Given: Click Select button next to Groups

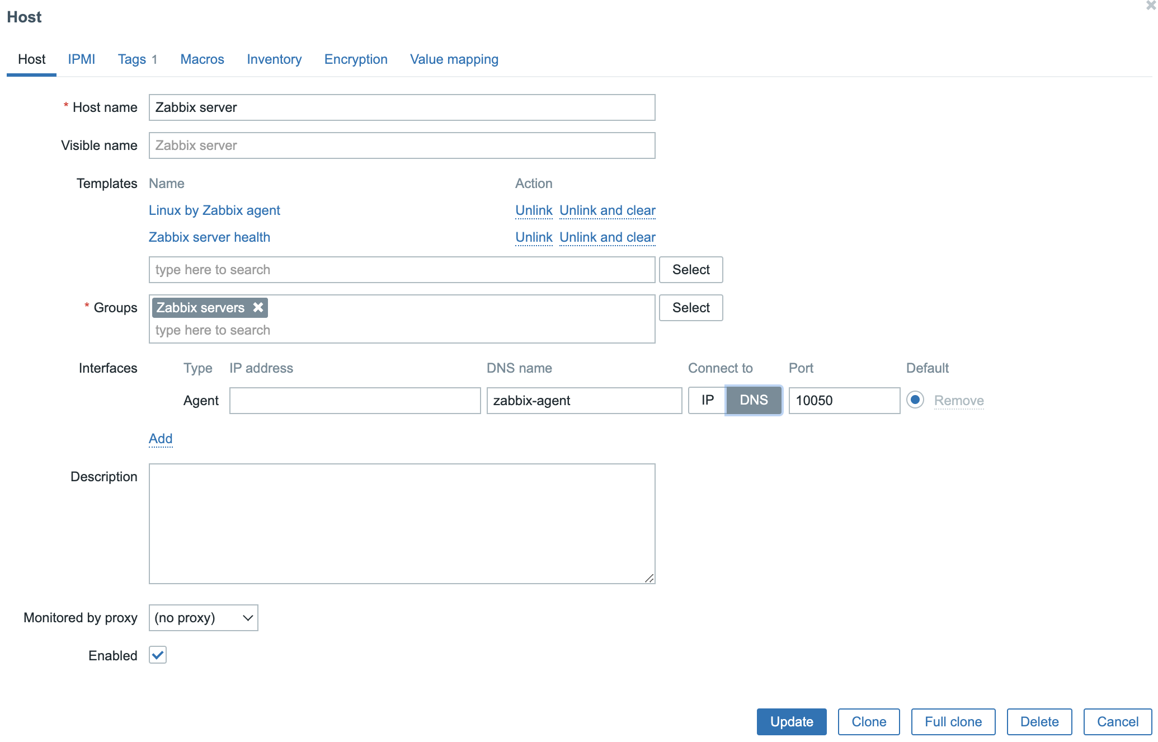Looking at the screenshot, I should (x=691, y=308).
